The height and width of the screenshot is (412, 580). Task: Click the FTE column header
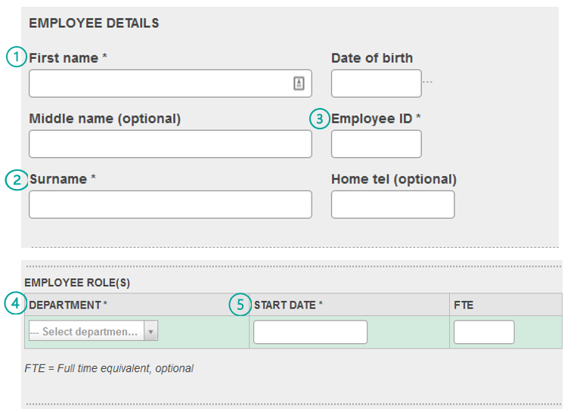click(x=464, y=305)
